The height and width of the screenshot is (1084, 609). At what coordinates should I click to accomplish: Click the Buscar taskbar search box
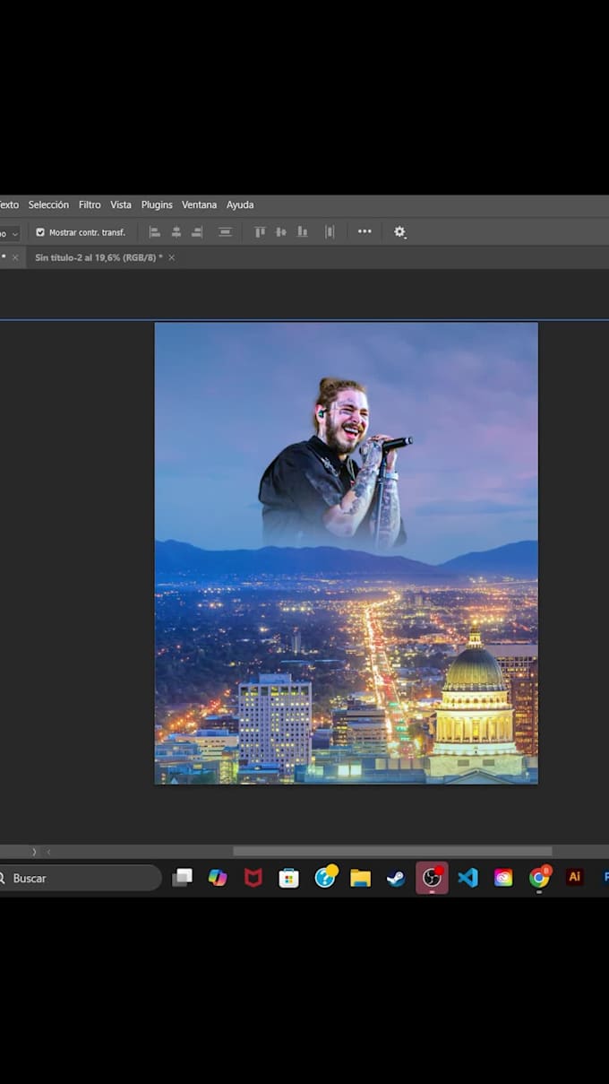tap(79, 878)
